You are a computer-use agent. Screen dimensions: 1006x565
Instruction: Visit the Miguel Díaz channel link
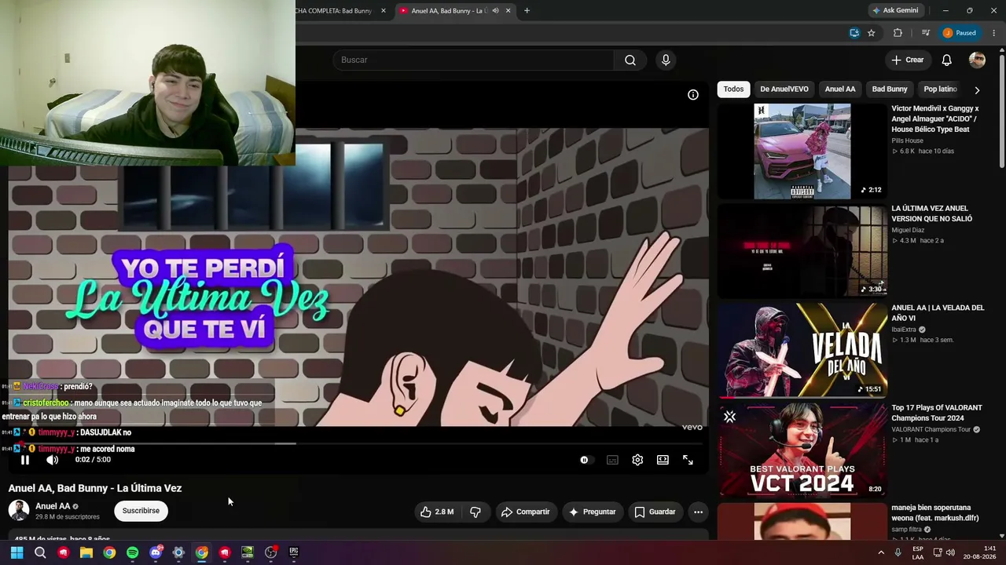click(x=908, y=230)
